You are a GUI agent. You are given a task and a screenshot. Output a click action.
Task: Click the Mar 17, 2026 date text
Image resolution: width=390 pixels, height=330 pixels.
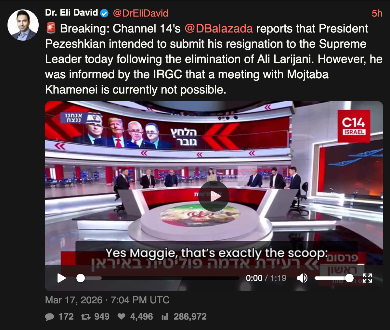pos(74,300)
